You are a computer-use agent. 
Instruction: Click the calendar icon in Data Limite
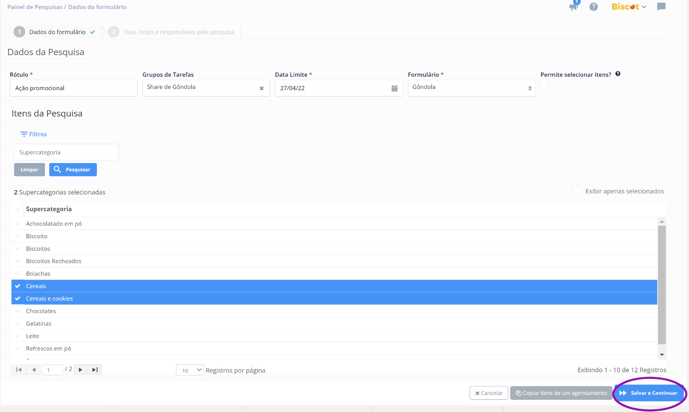pyautogui.click(x=394, y=88)
